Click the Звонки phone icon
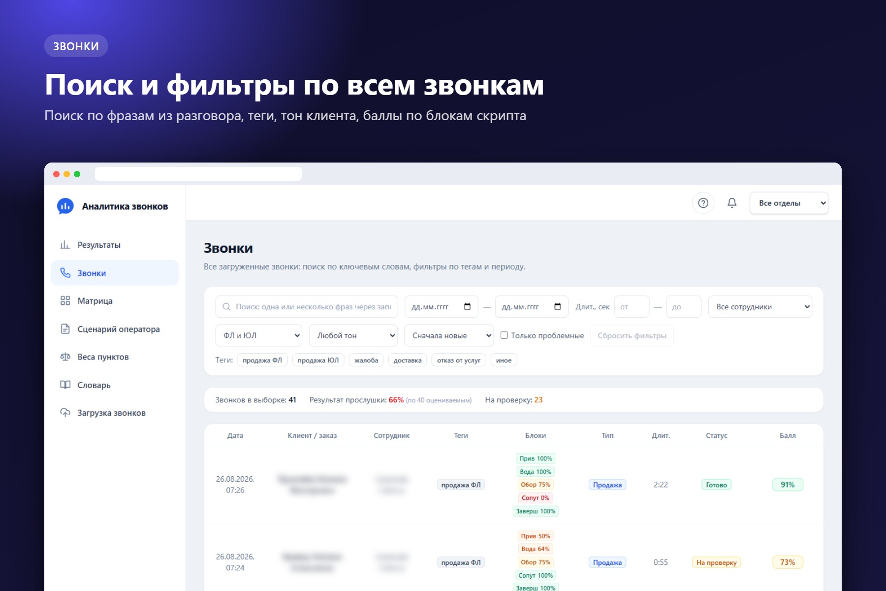Screen dimensions: 886x591 click(x=65, y=273)
